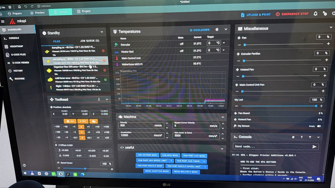This screenshot has width=335, height=188.
Task: Toggle the My Sensor switch
Action: (x=319, y=126)
